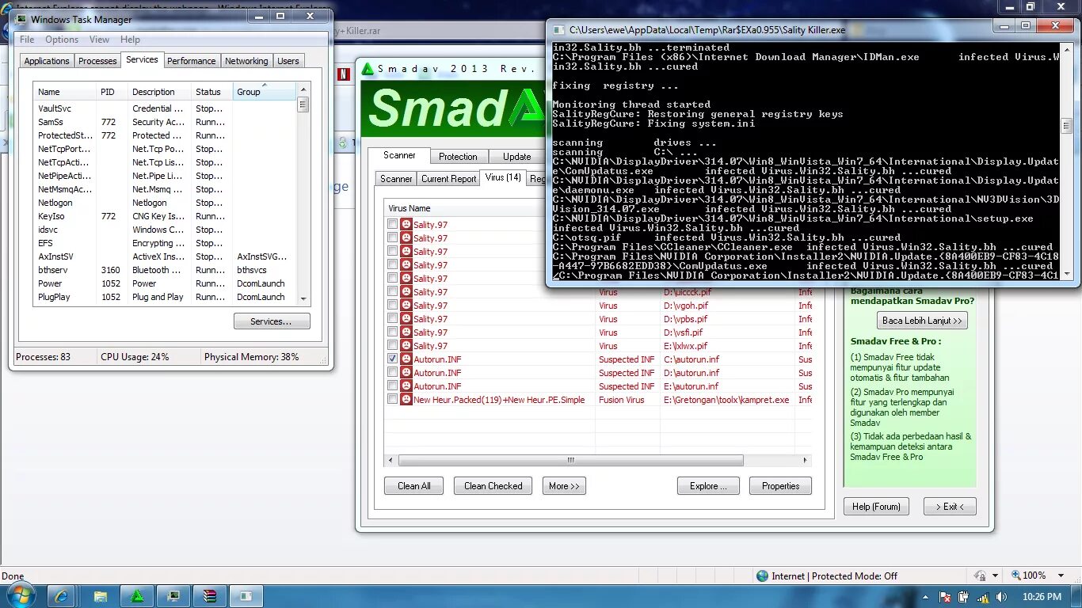Click Help (Forum) button in Smadav

(876, 507)
